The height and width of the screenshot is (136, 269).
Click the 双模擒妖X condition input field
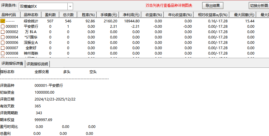point(43,6)
